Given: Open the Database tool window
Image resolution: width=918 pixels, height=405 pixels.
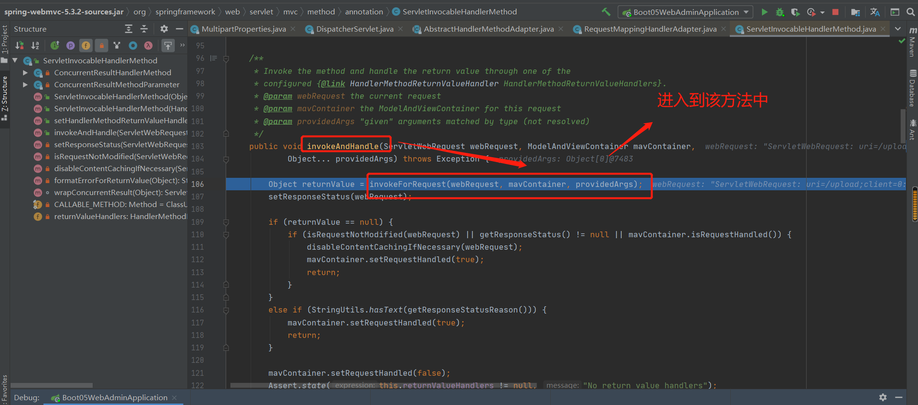Looking at the screenshot, I should (x=912, y=89).
